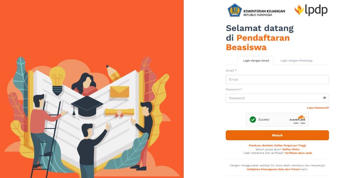
Task: Click the Kementerian Keuangan emblem logo
Action: 234,10
